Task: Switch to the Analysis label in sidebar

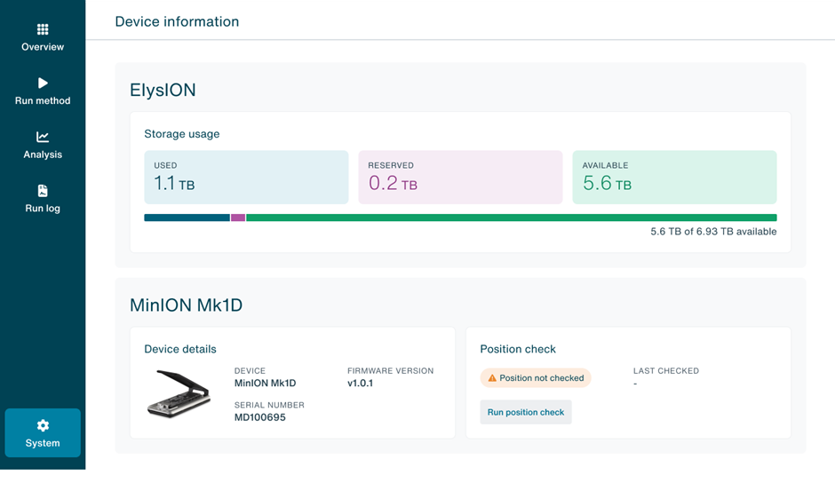Action: (43, 154)
